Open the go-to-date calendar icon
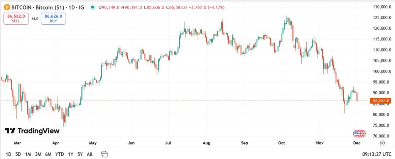The height and width of the screenshot is (159, 395). click(x=104, y=154)
